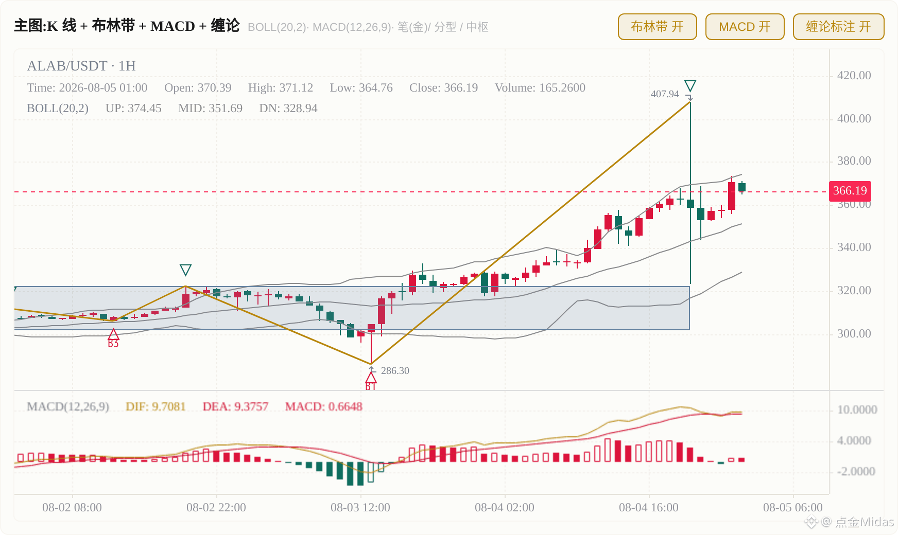Image resolution: width=898 pixels, height=535 pixels.
Task: Select the 407.94 high price label
Action: pyautogui.click(x=665, y=94)
